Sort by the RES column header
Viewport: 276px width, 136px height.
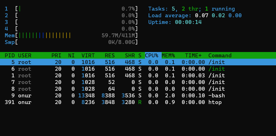point(110,55)
